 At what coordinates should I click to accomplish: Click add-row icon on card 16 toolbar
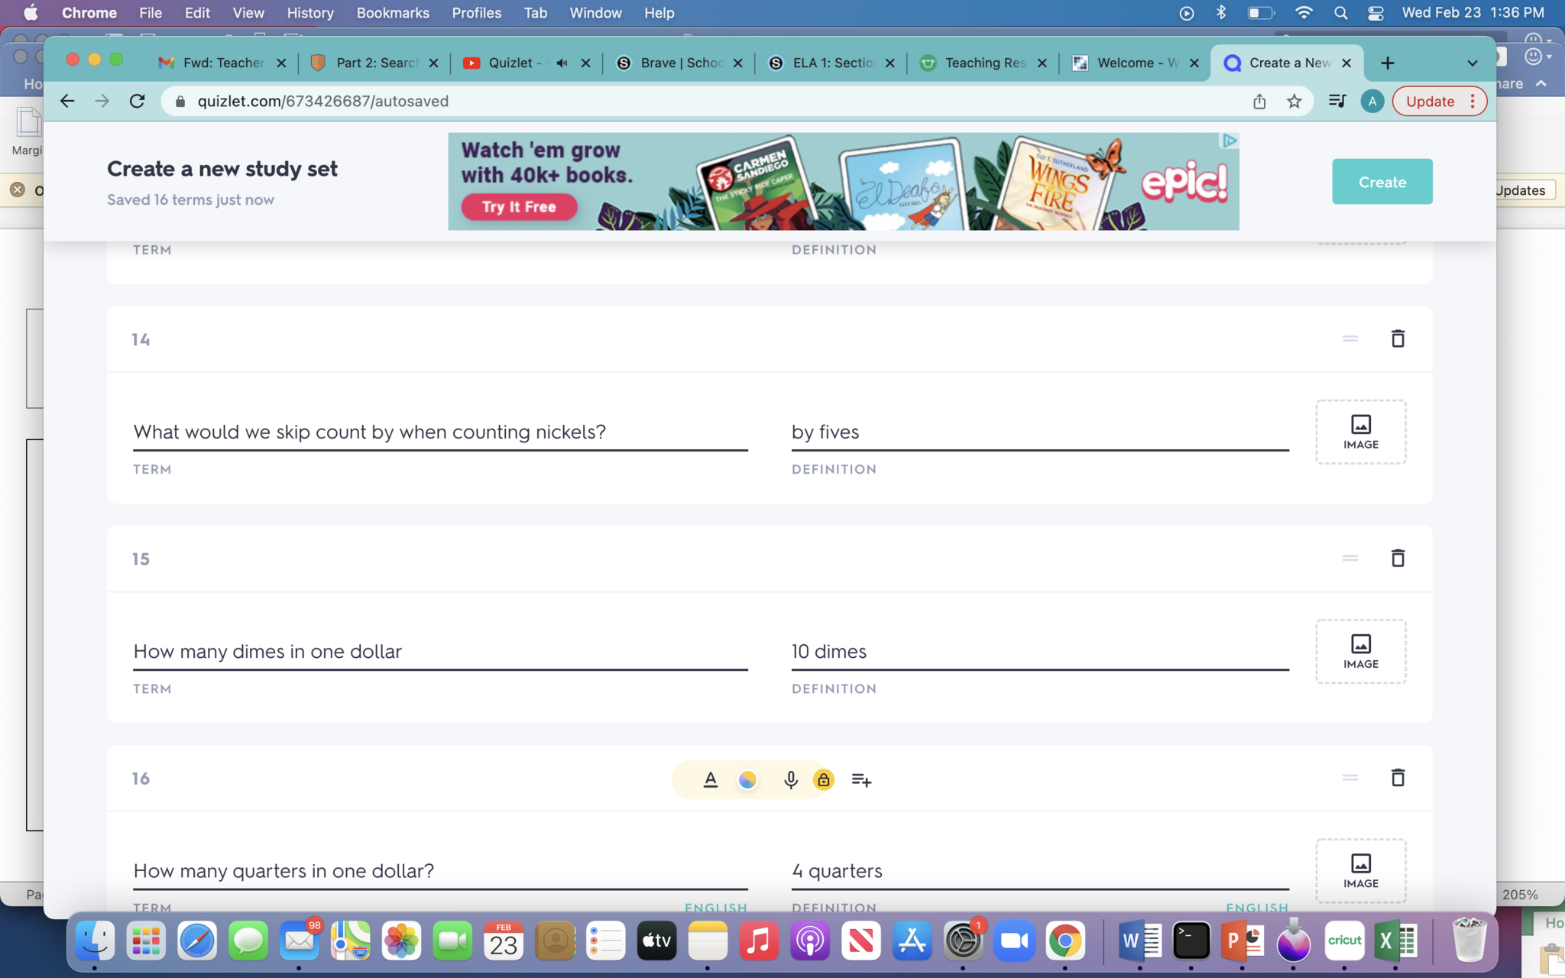click(x=861, y=779)
